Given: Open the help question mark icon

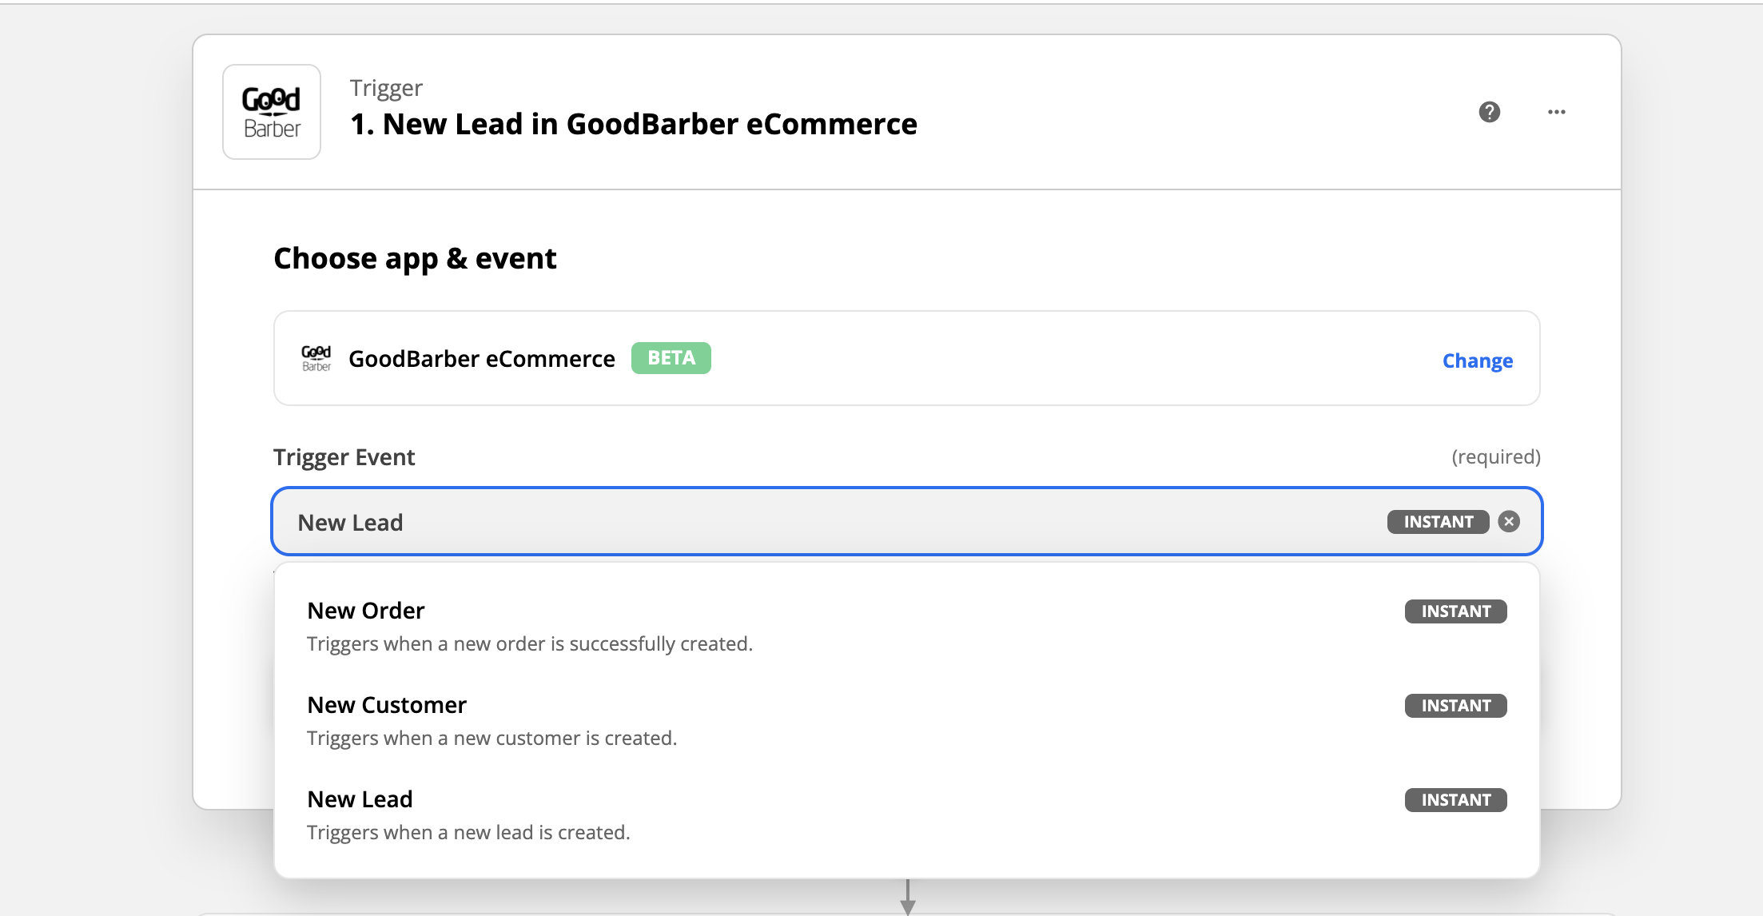Looking at the screenshot, I should (x=1488, y=112).
